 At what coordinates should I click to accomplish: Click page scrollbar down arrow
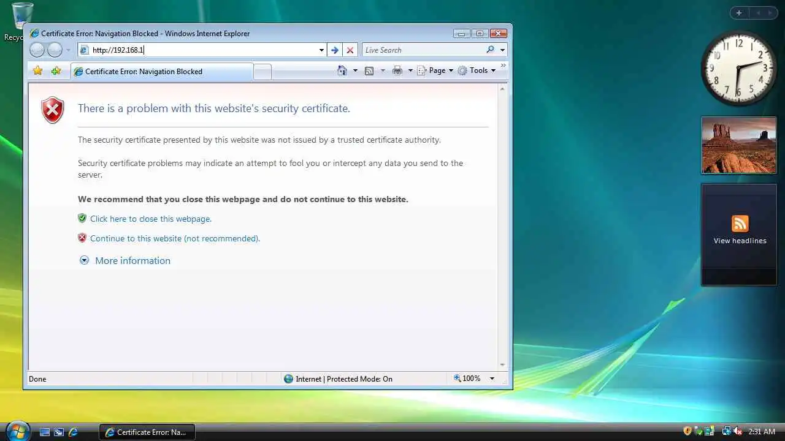point(502,364)
